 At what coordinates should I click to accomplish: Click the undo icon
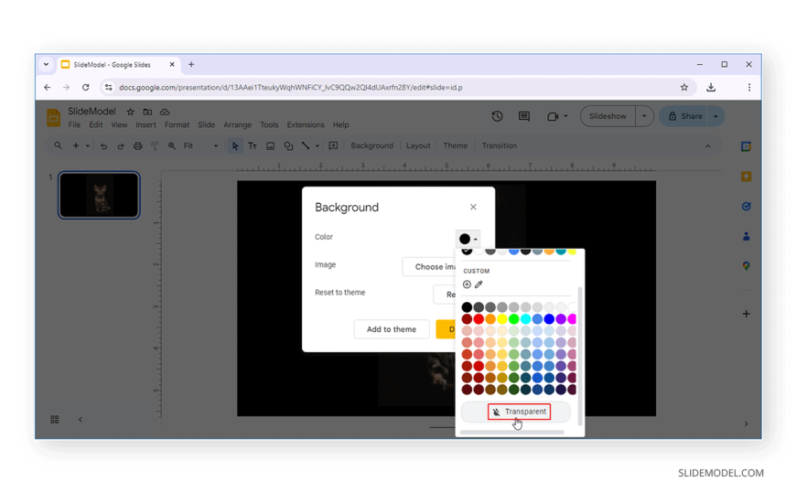(x=103, y=146)
